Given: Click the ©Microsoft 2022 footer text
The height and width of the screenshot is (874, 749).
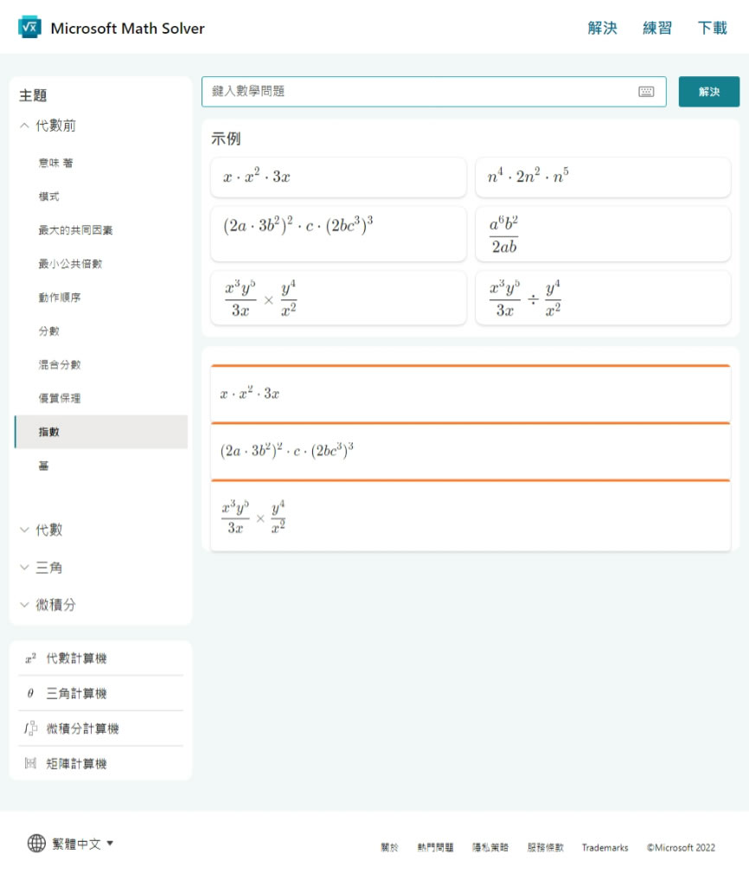Looking at the screenshot, I should pyautogui.click(x=681, y=847).
